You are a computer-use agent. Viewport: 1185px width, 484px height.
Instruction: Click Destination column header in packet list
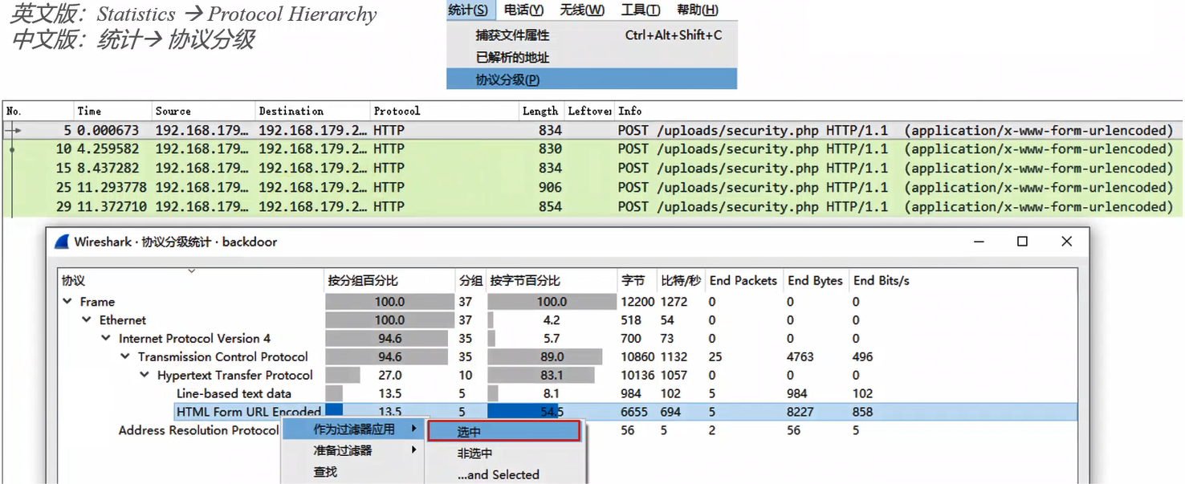[312, 111]
